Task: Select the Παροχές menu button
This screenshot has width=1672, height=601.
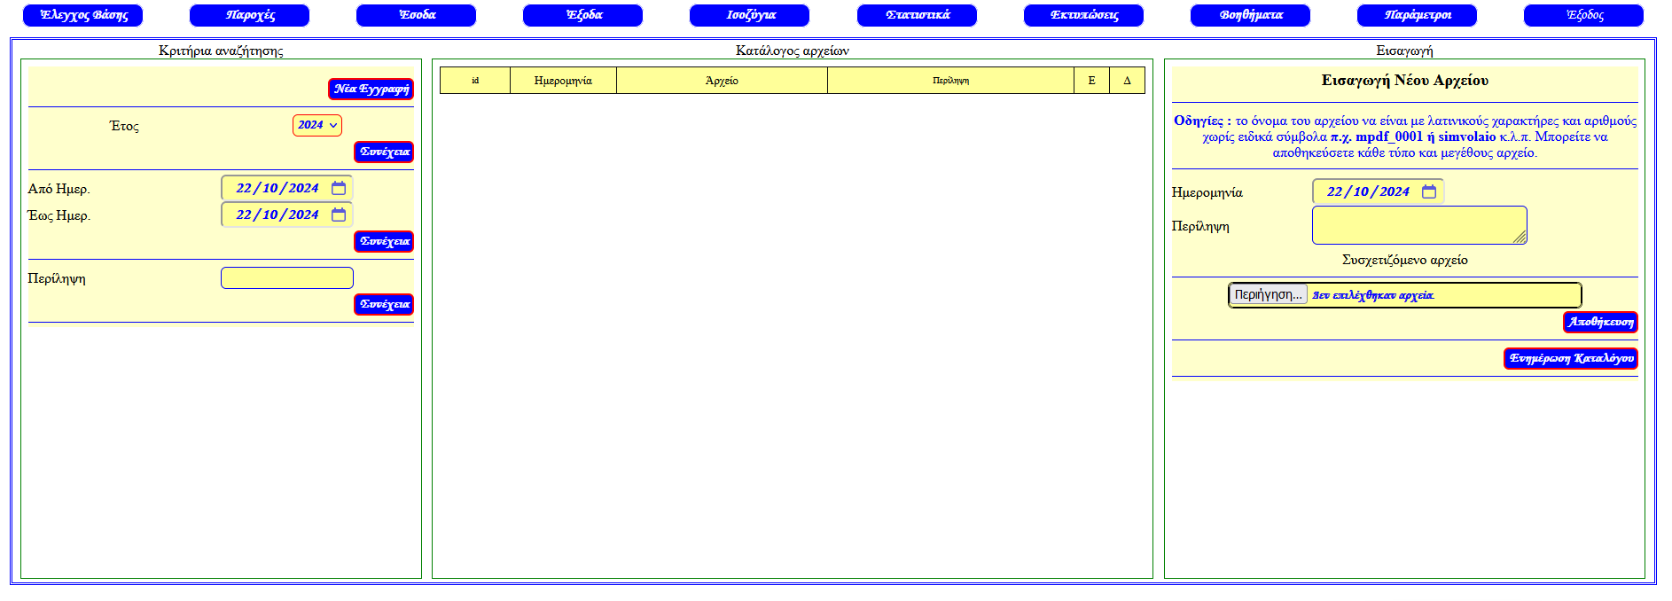Action: 249,15
